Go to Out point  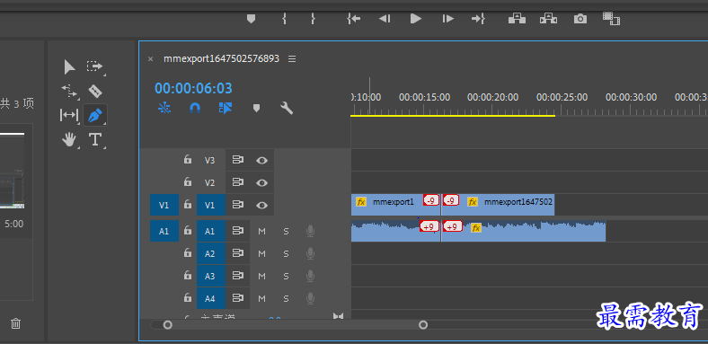[x=478, y=19]
